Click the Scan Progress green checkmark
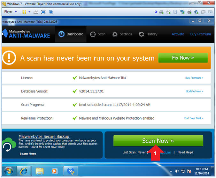The image size is (216, 178). (75, 105)
